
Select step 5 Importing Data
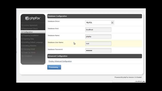click(x=28, y=39)
